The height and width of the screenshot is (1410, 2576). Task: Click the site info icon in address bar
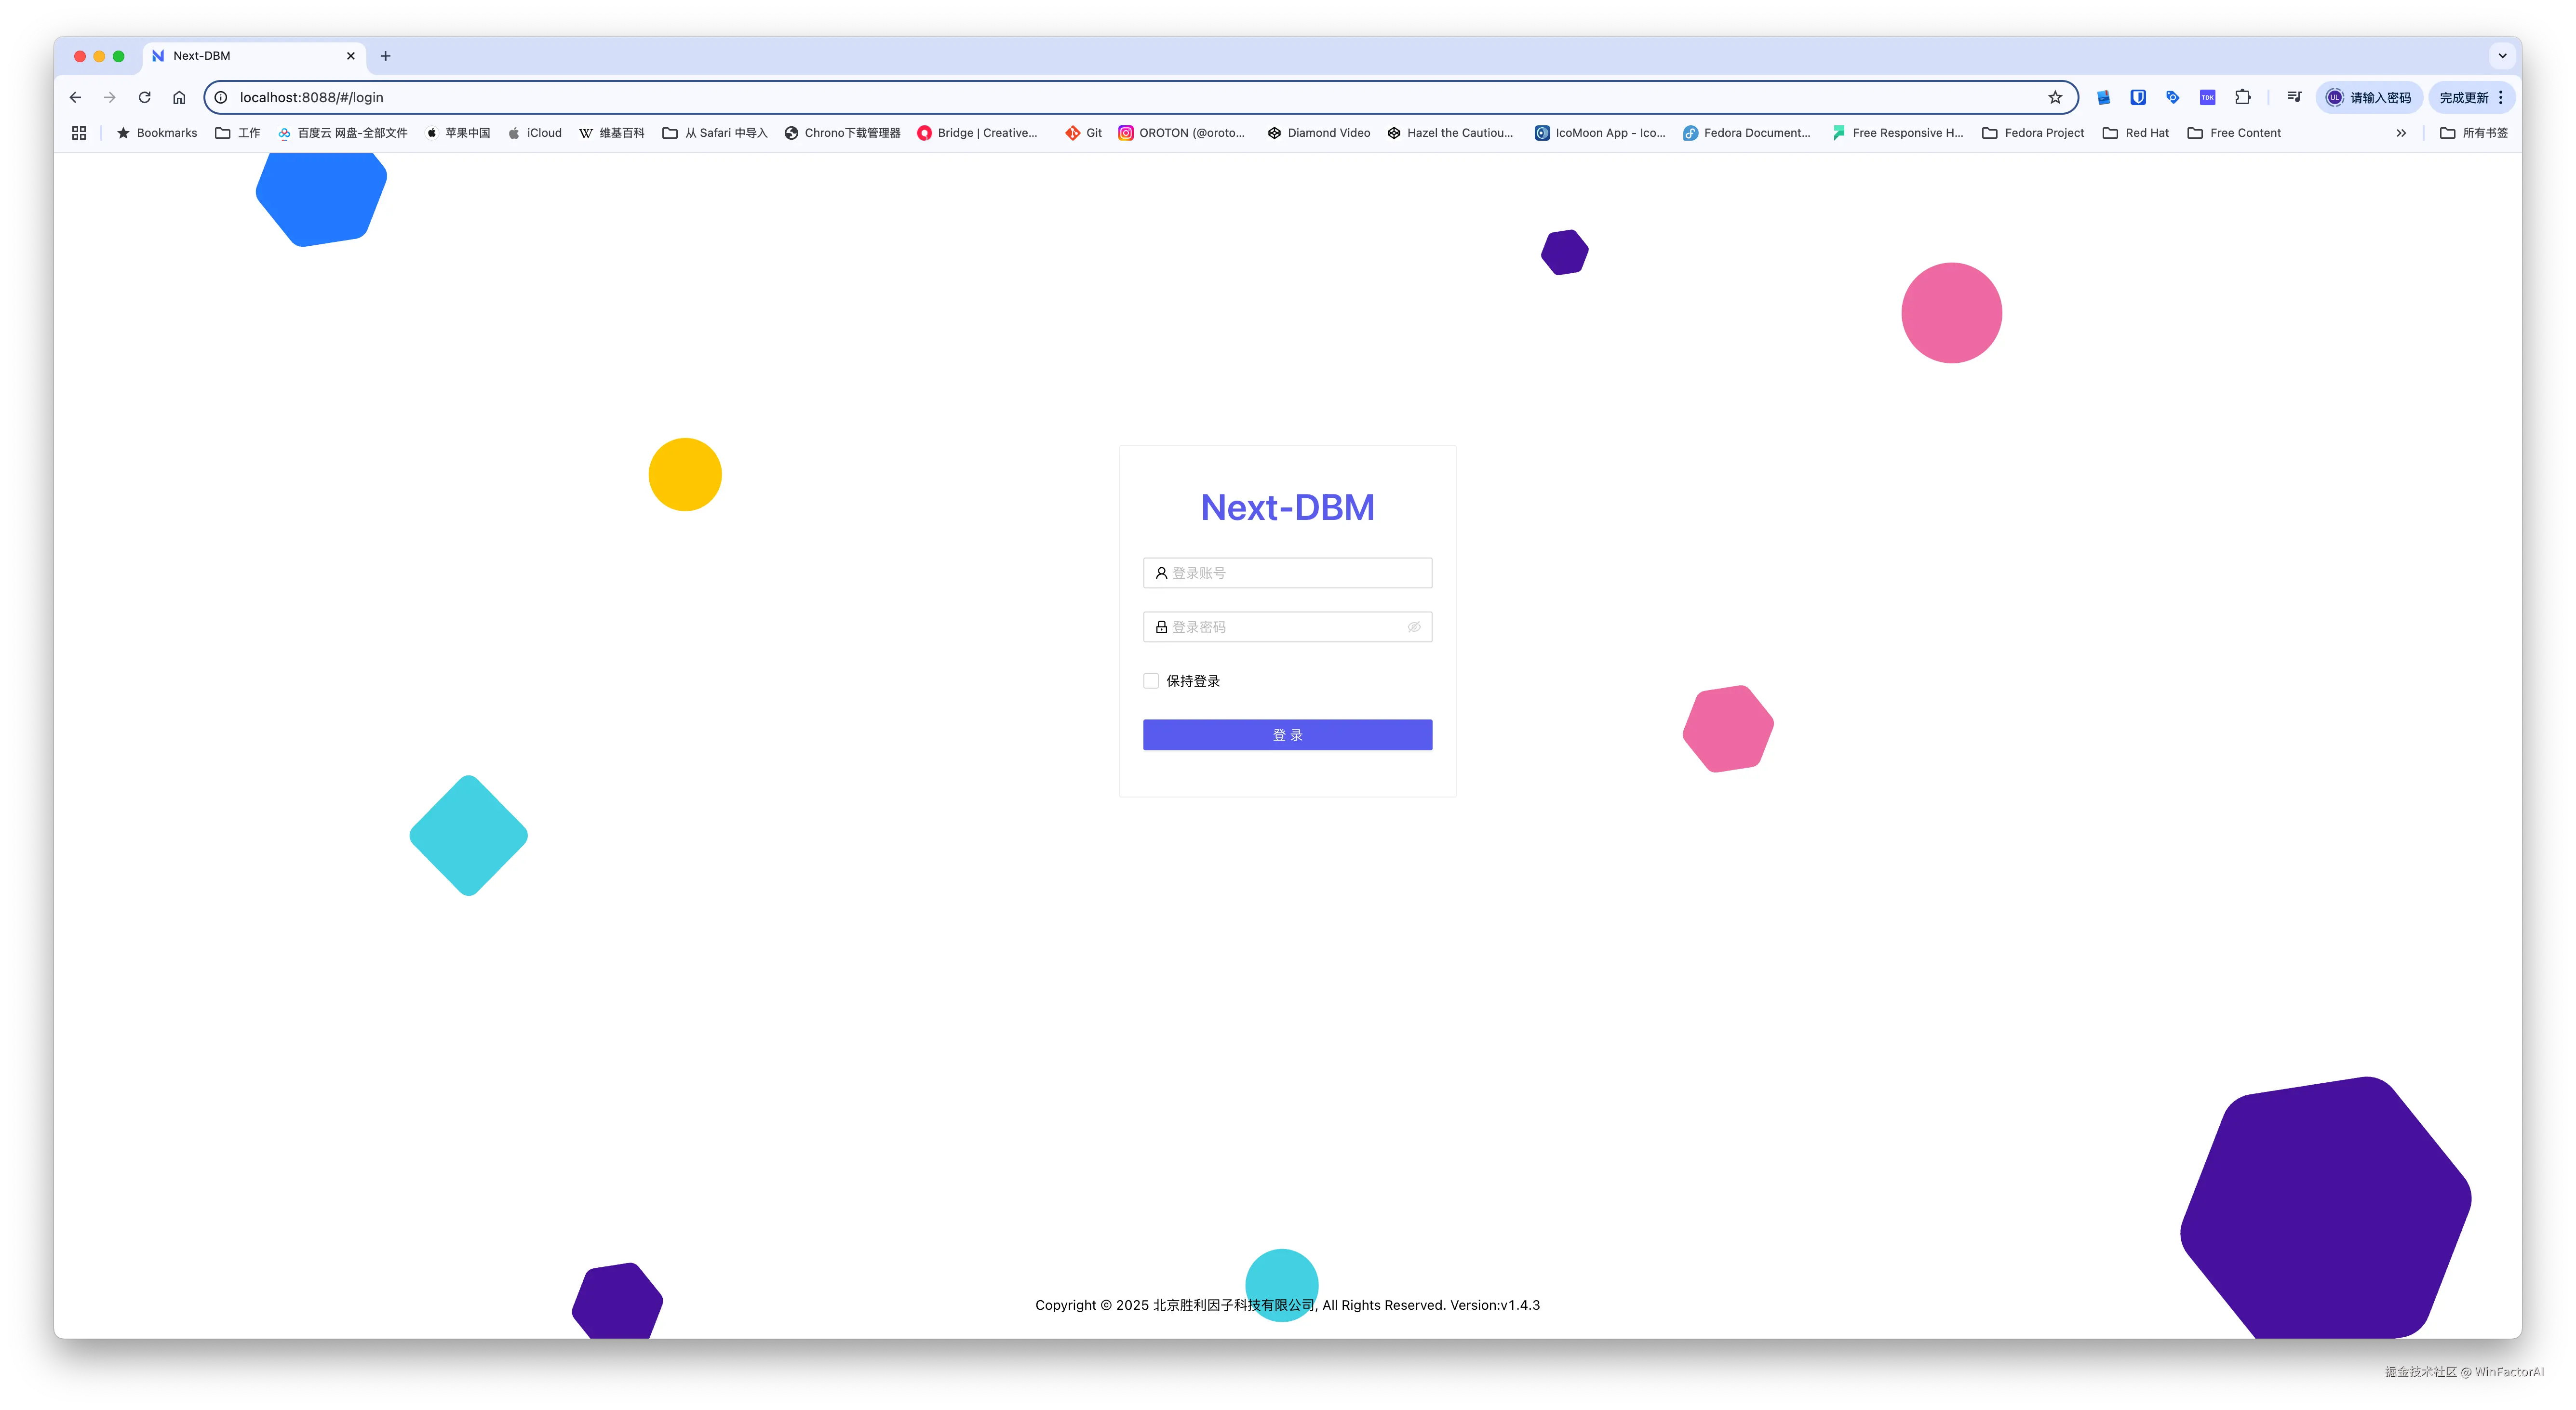tap(220, 97)
